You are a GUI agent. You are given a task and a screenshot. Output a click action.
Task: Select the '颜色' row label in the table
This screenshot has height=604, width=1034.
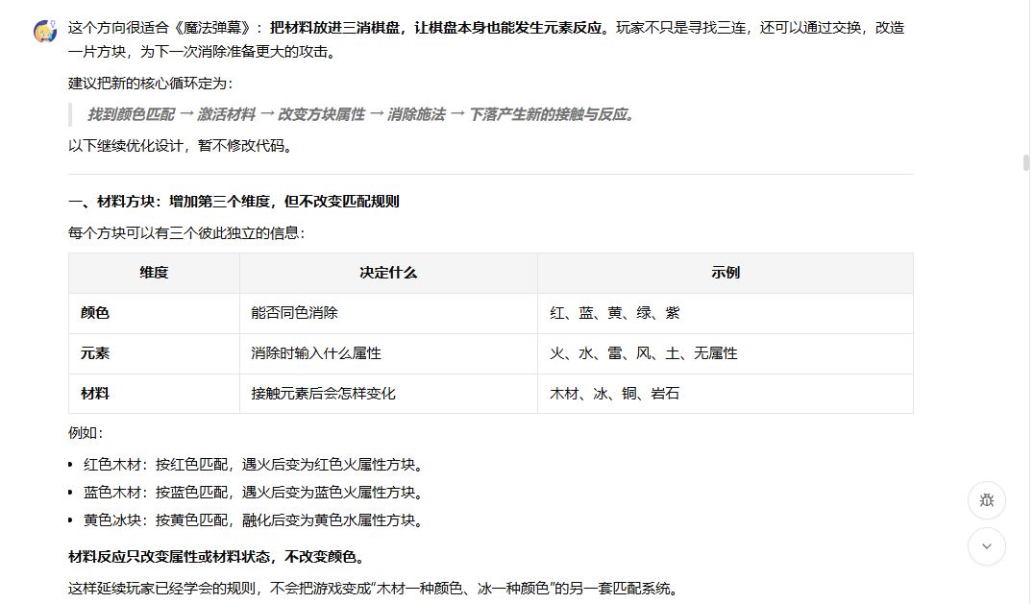(95, 313)
